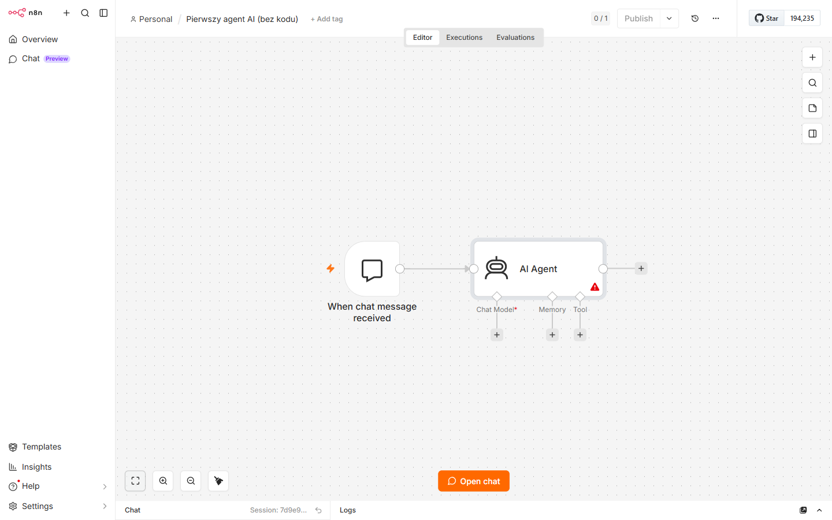The image size is (832, 520).
Task: Star n8n on GitHub
Action: tap(767, 18)
